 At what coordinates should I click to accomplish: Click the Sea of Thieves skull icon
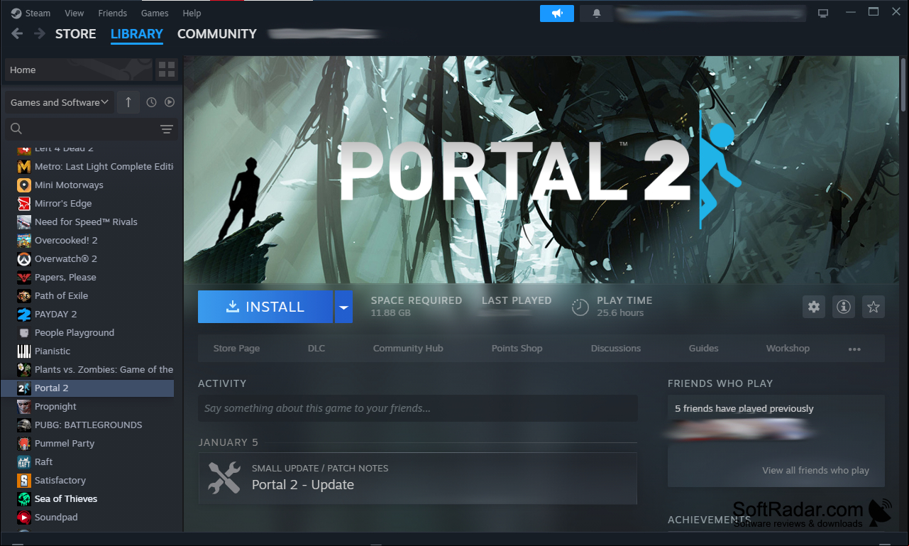pos(24,498)
